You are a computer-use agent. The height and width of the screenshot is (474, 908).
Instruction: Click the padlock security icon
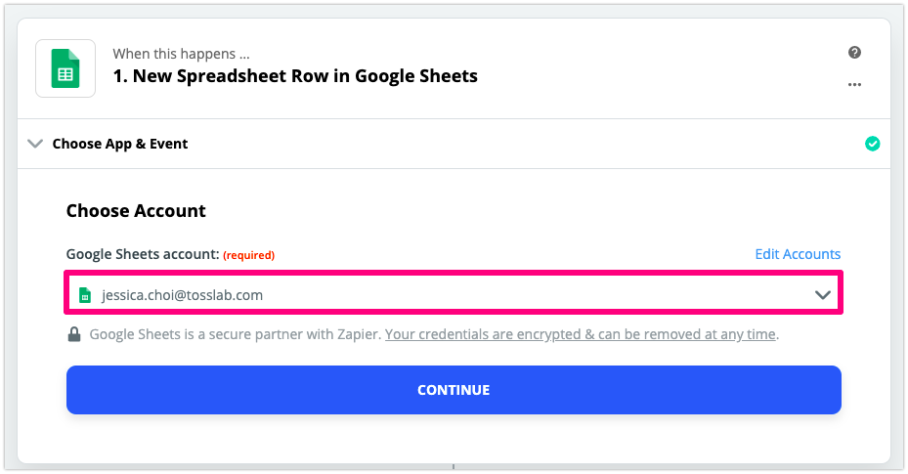[74, 334]
